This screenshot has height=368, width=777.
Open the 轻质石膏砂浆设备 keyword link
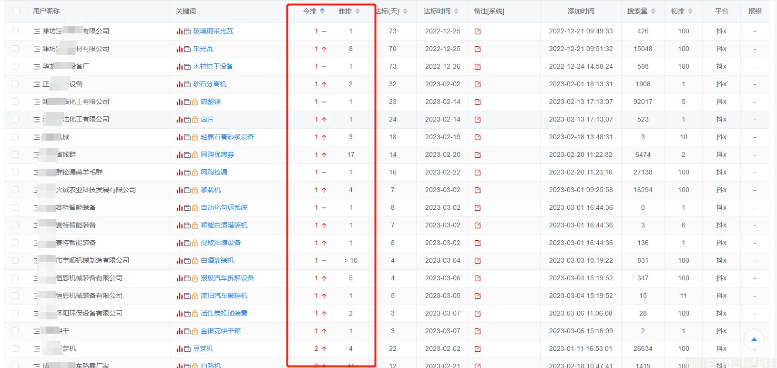227,137
